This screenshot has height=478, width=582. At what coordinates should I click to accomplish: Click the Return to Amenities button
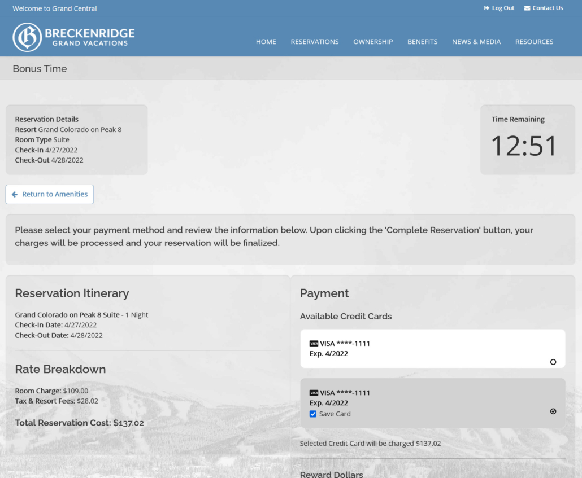tap(50, 194)
